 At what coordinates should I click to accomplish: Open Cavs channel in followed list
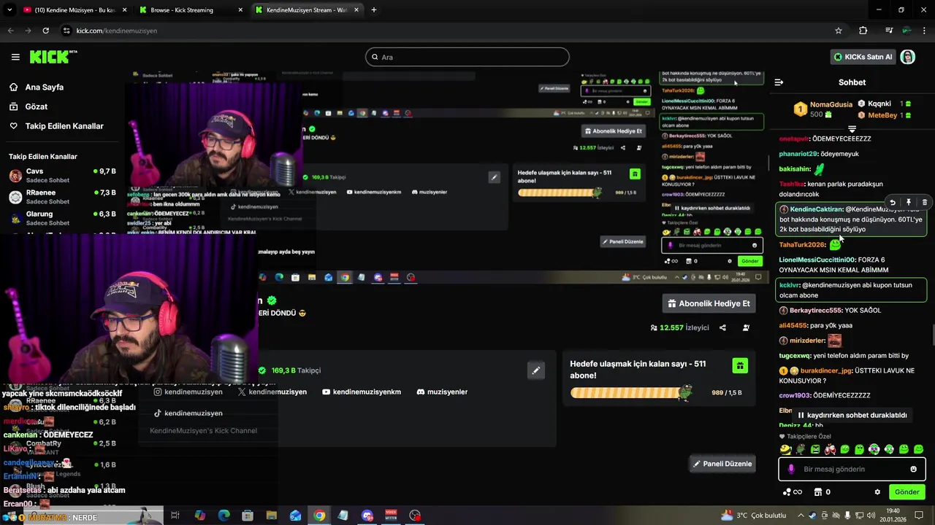coord(62,175)
